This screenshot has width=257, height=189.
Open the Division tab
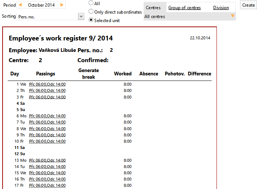(221, 7)
